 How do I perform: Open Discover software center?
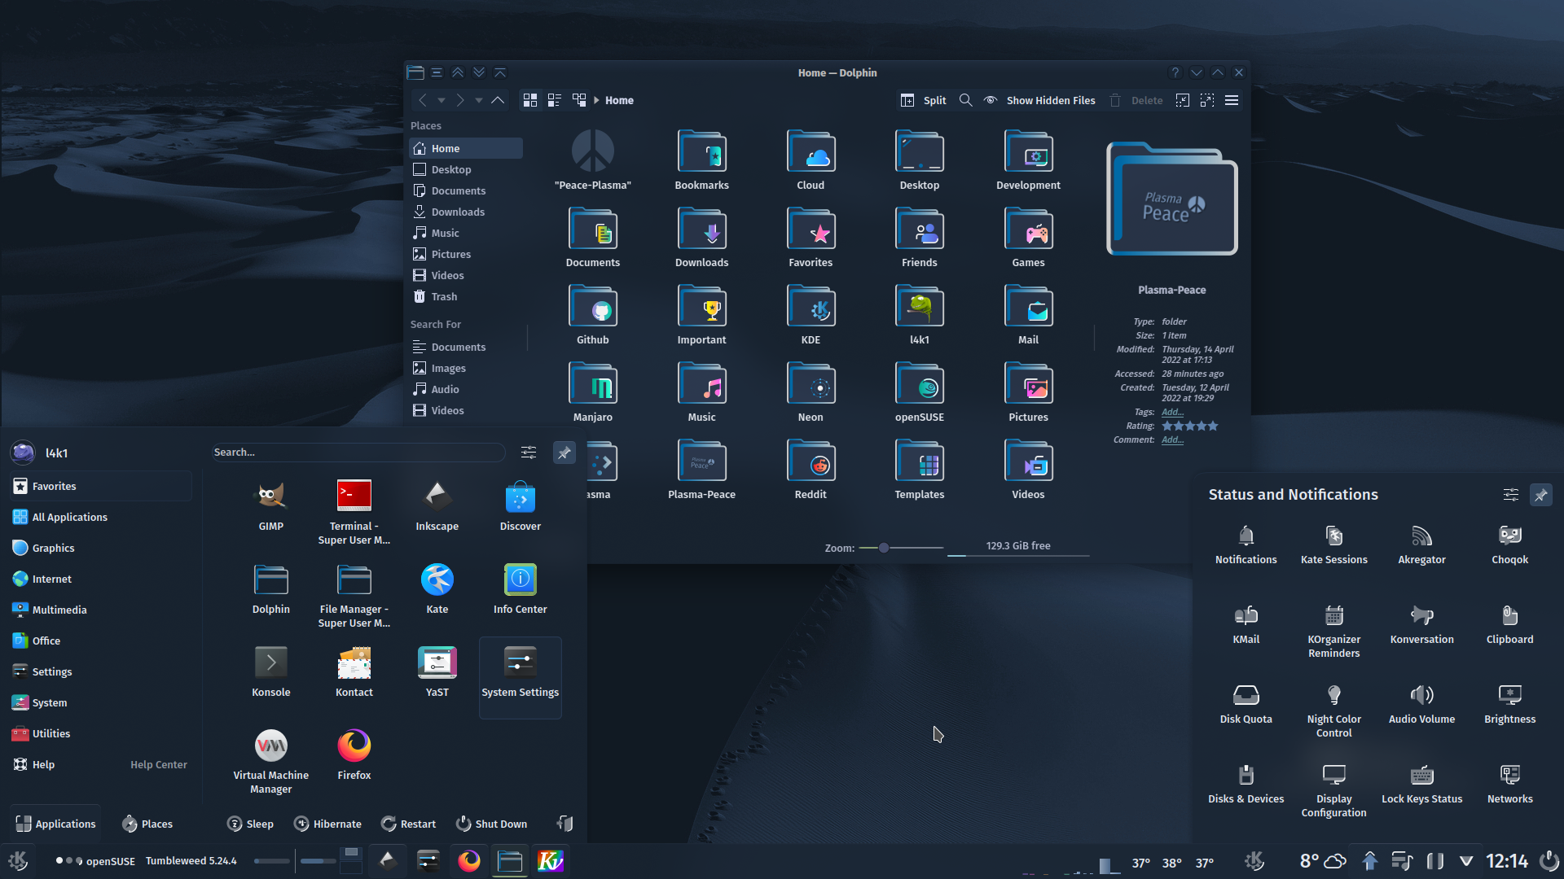click(520, 505)
